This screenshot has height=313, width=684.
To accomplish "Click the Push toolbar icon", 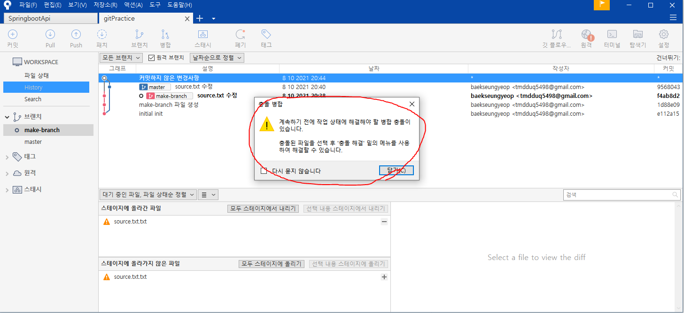I will [76, 34].
